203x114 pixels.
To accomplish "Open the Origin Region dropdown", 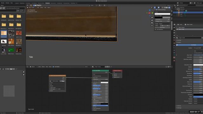I will coord(164,24).
